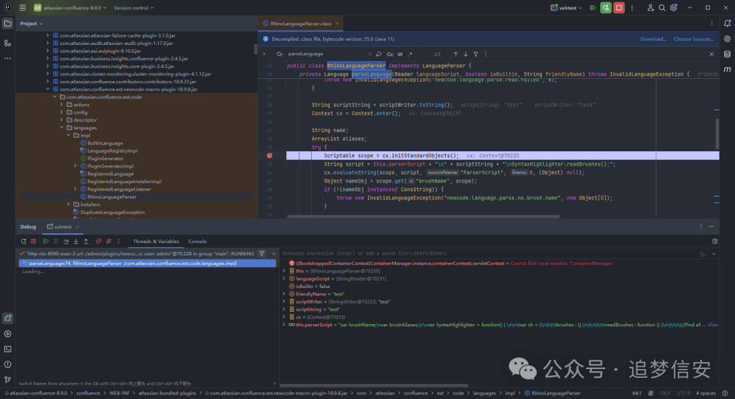735x399 pixels.
Task: Switch to Threads & Variables tab
Action: [156, 242]
